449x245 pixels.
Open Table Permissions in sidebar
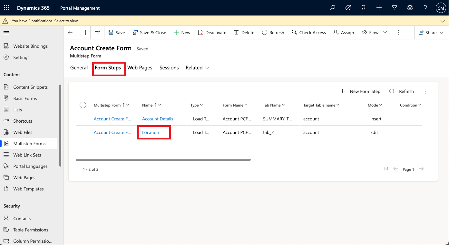click(x=31, y=230)
